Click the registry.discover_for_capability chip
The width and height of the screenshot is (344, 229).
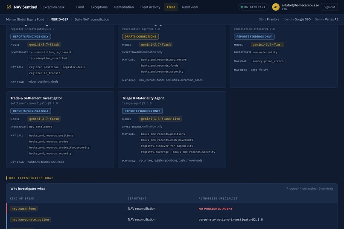(167, 146)
